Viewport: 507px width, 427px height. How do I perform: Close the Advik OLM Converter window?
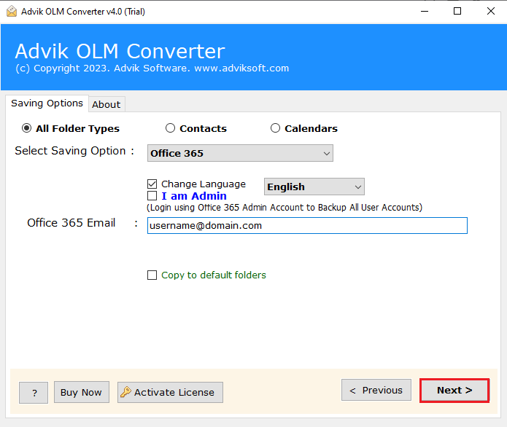tap(491, 12)
